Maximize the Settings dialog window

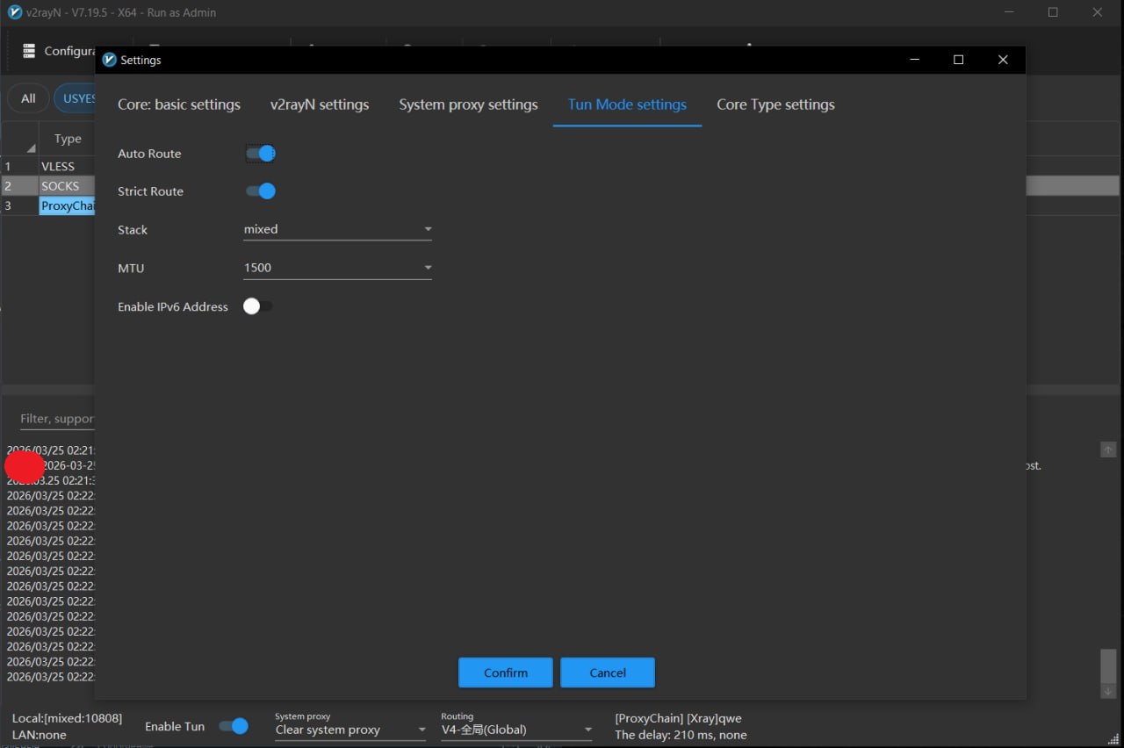click(958, 60)
